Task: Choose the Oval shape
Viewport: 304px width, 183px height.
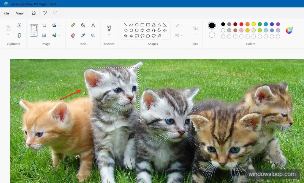Action: point(137,25)
